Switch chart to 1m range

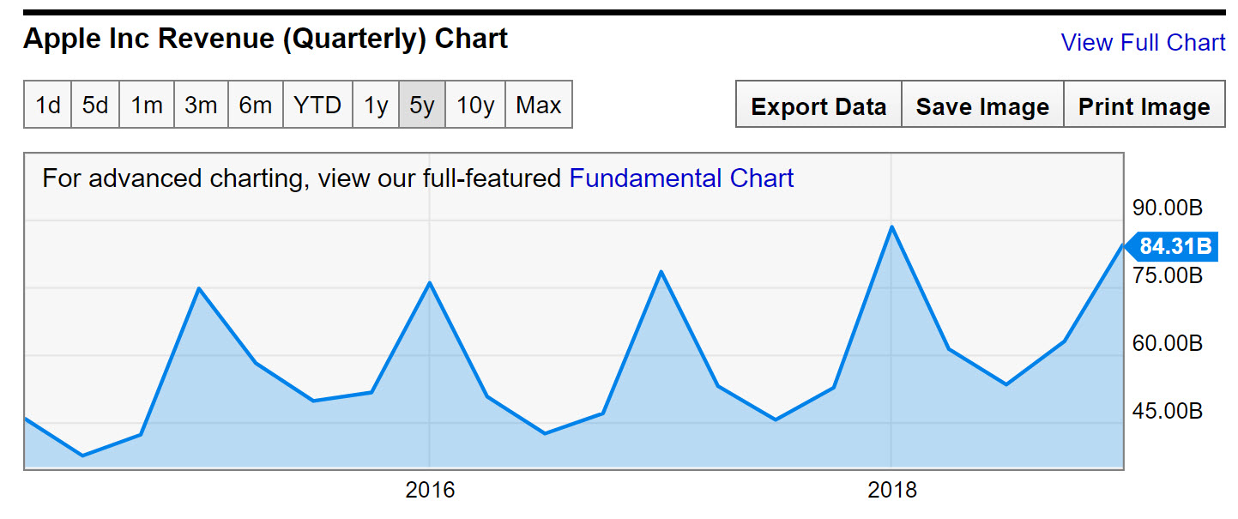click(x=147, y=106)
